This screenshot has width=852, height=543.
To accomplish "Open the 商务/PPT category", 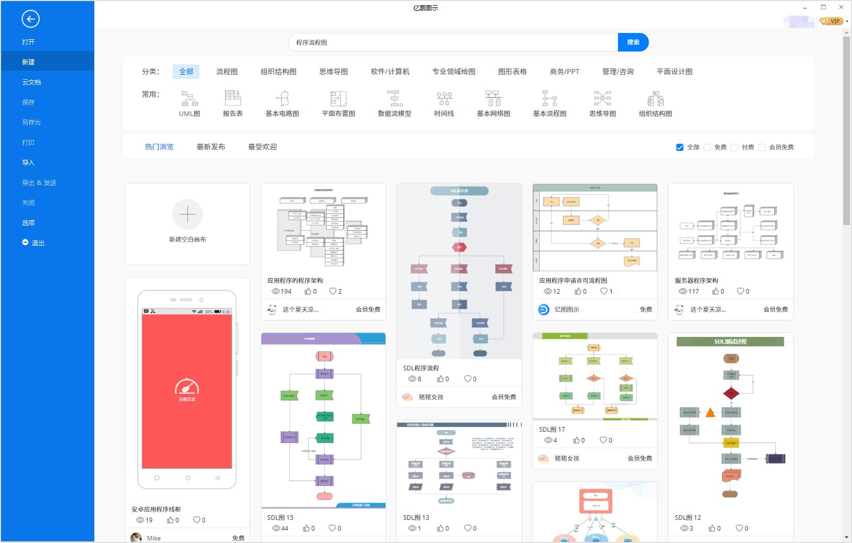I will pyautogui.click(x=564, y=72).
